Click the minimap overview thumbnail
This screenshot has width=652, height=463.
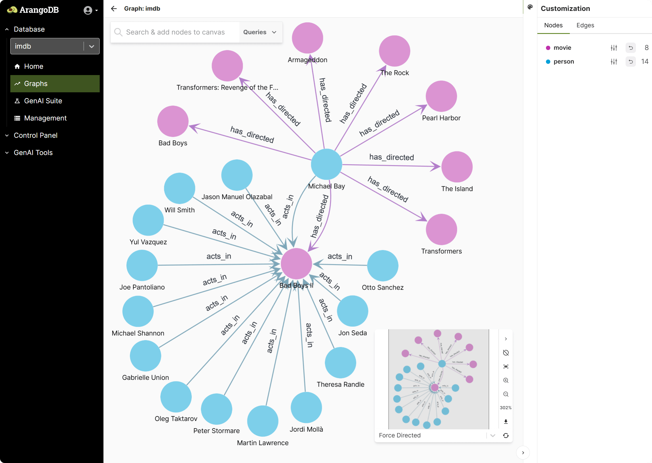438,379
